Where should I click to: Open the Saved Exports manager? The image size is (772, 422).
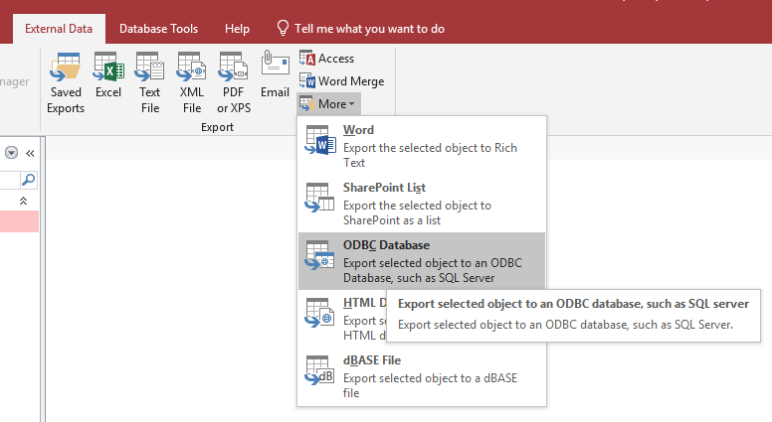[66, 82]
